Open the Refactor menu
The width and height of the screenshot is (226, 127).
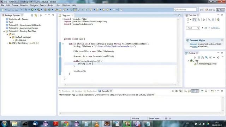[x=24, y=5]
